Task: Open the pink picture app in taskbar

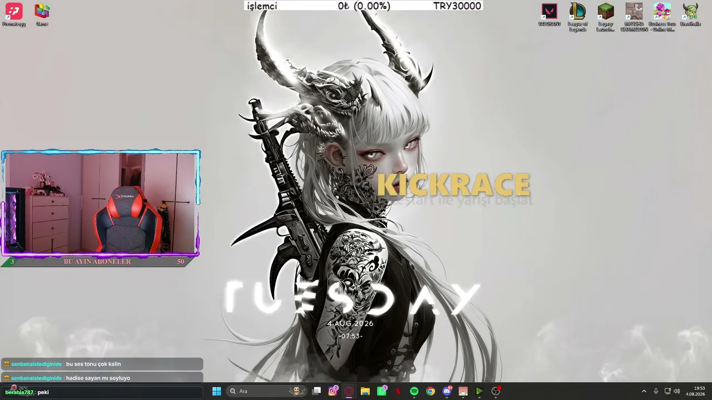Action: [463, 391]
